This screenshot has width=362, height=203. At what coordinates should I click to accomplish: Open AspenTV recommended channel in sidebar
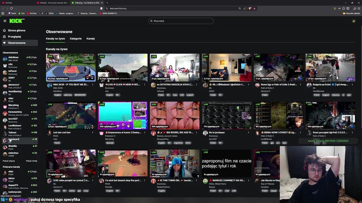[20, 186]
